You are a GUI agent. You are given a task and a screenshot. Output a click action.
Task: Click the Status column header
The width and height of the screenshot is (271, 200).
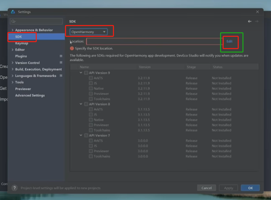pyautogui.click(x=218, y=67)
